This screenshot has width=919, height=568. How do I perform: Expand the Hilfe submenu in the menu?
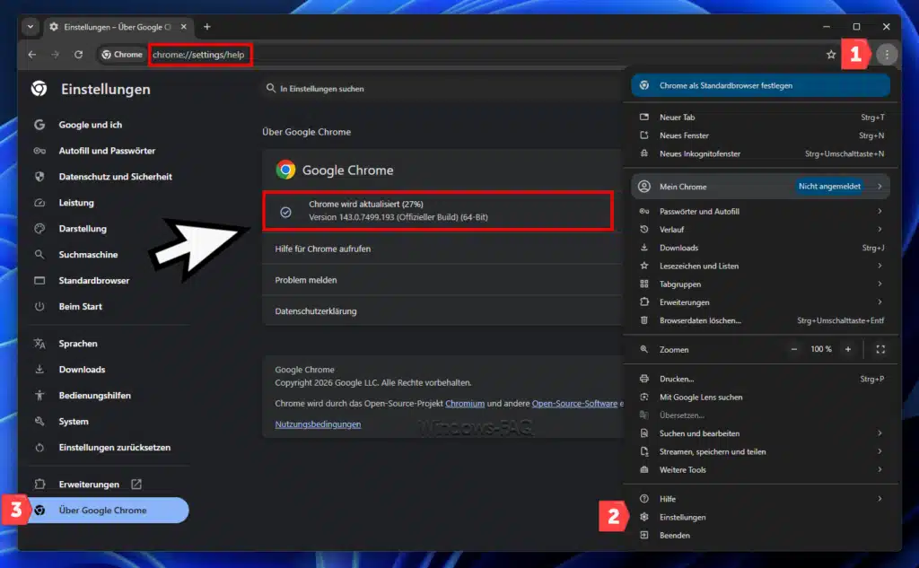pyautogui.click(x=878, y=498)
